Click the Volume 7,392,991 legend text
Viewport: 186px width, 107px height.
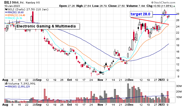click(x=22, y=84)
